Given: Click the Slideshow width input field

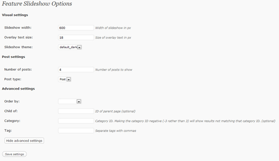Looking at the screenshot, I should (76, 28).
